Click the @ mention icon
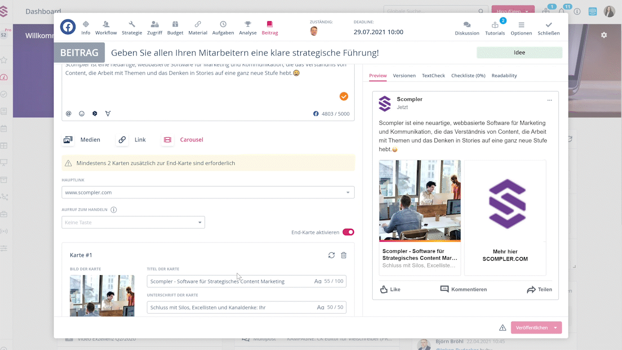The width and height of the screenshot is (622, 350). (x=69, y=114)
